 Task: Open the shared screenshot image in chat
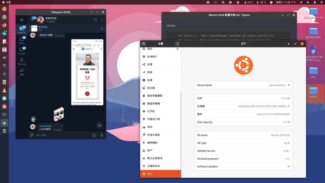(87, 72)
